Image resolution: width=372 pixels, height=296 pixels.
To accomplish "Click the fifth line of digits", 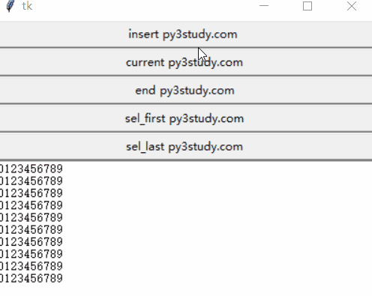I will point(31,217).
